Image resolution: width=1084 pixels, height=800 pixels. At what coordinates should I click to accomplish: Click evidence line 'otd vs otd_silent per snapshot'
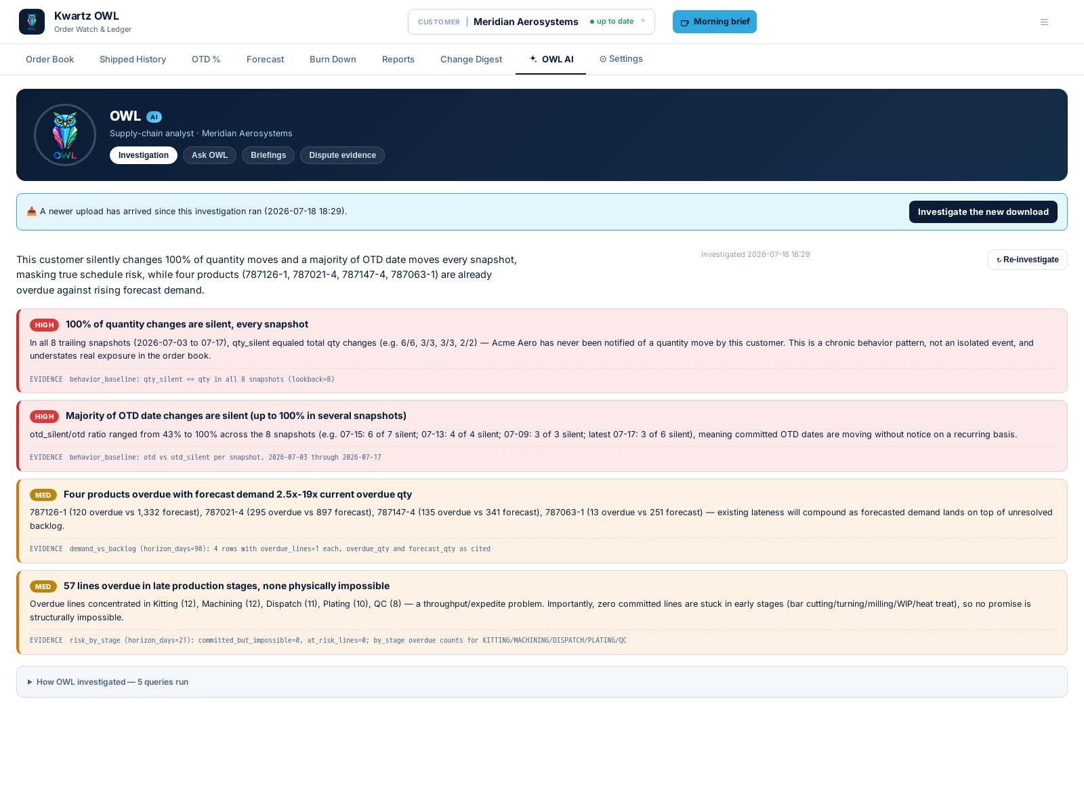click(x=226, y=457)
